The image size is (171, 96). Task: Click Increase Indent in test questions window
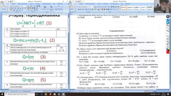pyautogui.click(x=114, y=7)
